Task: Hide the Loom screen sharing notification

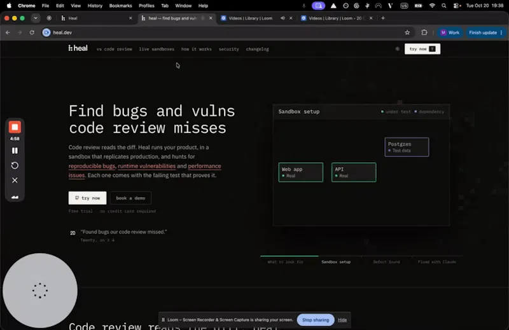Action: pyautogui.click(x=342, y=320)
